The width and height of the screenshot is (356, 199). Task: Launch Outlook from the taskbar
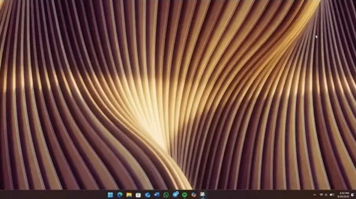click(148, 195)
